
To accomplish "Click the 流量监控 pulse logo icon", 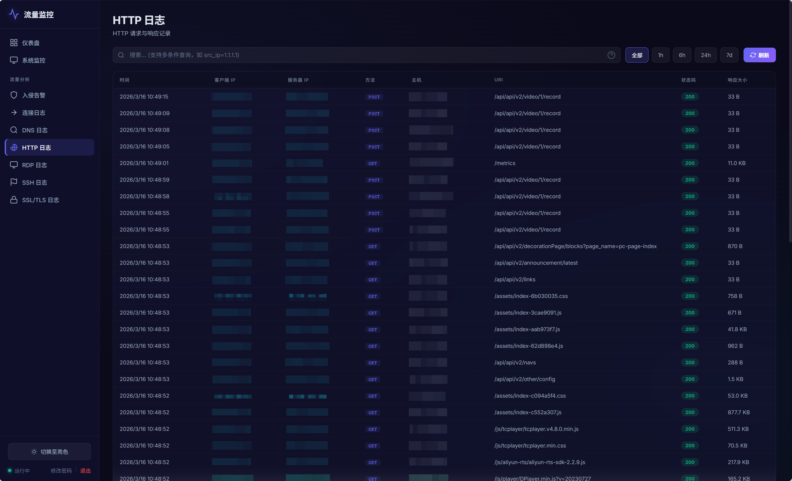I will [14, 14].
